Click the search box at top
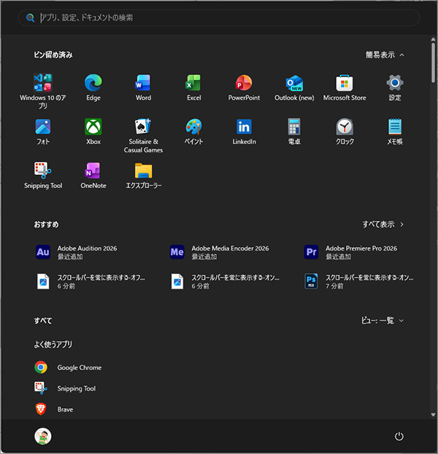This screenshot has height=454, width=438. (x=219, y=17)
